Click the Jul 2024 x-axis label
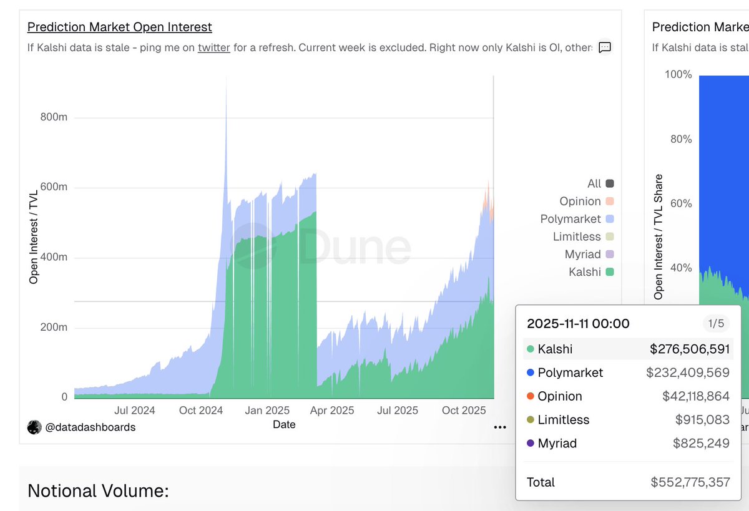The width and height of the screenshot is (749, 511). pyautogui.click(x=135, y=411)
